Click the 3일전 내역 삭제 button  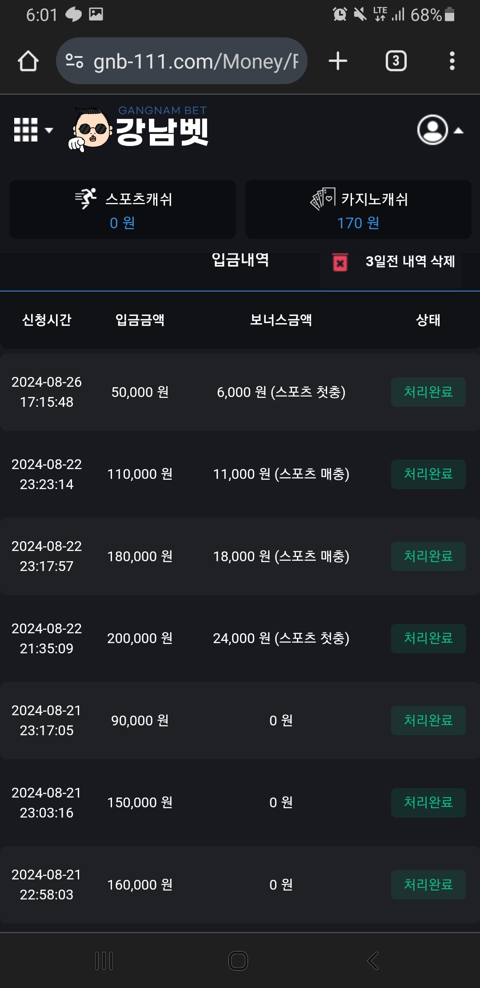pos(410,262)
